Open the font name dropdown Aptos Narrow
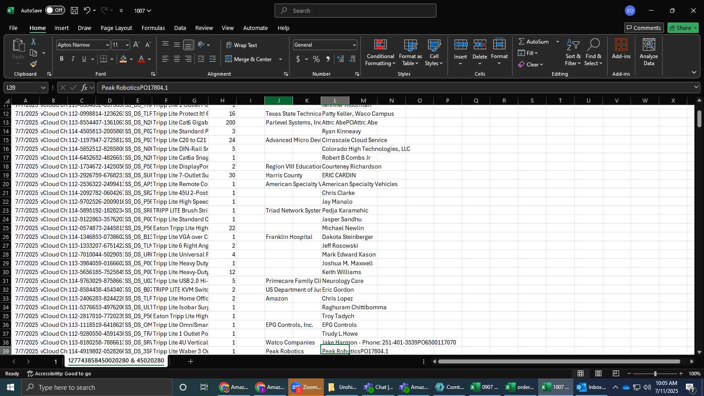The width and height of the screenshot is (704, 396). pos(107,45)
